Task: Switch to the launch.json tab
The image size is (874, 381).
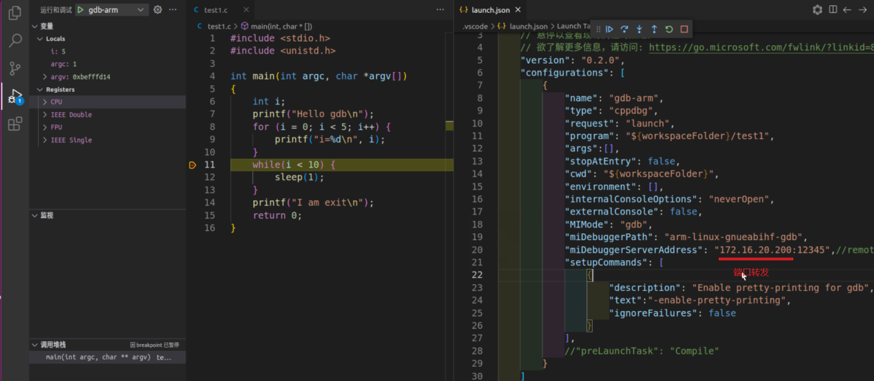Action: click(x=490, y=10)
